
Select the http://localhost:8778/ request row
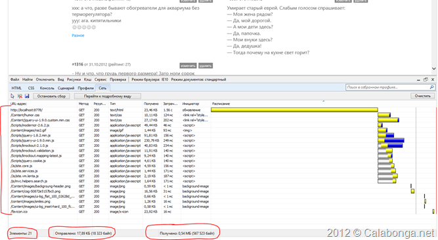(x=26, y=110)
